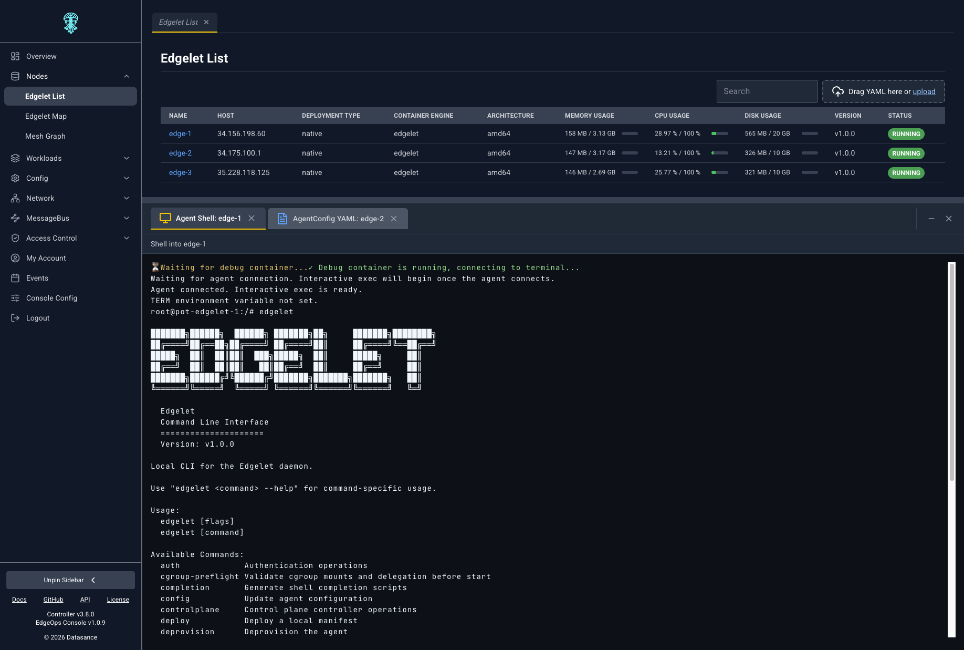Select Edgelet List in the sidebar
The height and width of the screenshot is (650, 964).
70,96
